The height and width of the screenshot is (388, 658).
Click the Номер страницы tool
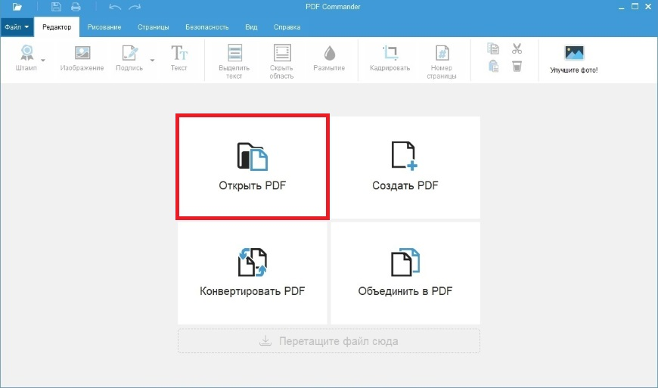(x=442, y=62)
